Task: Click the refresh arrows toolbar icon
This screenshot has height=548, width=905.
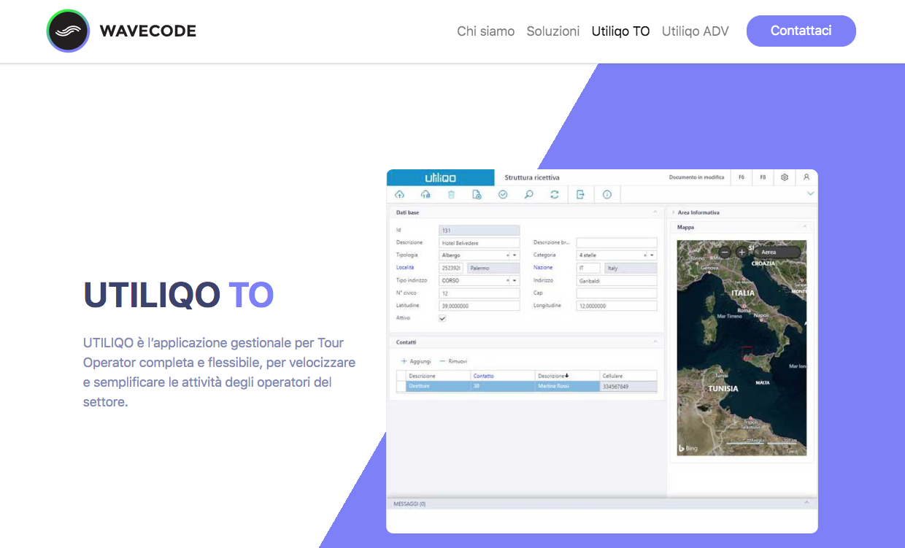Action: [x=555, y=194]
